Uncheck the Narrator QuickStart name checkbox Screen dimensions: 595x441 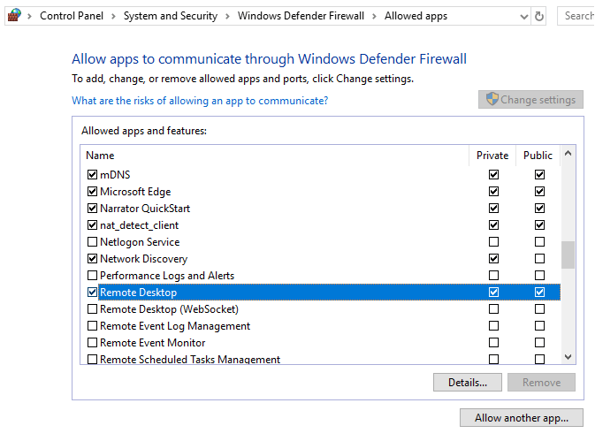coord(92,209)
